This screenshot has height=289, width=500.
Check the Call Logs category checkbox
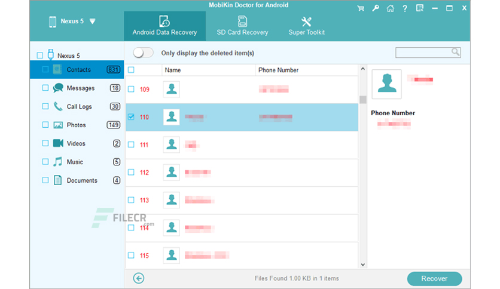(45, 106)
